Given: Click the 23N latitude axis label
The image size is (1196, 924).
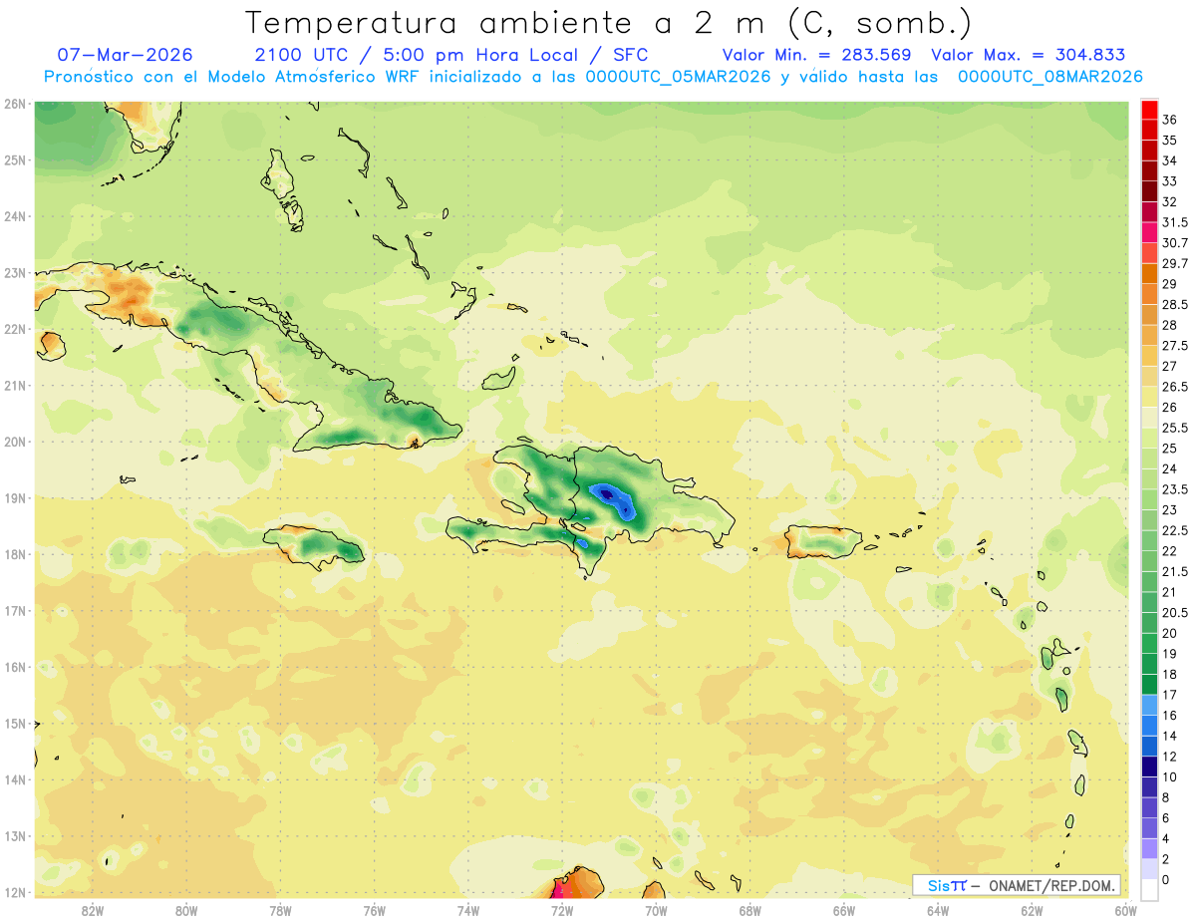Looking at the screenshot, I should [15, 272].
